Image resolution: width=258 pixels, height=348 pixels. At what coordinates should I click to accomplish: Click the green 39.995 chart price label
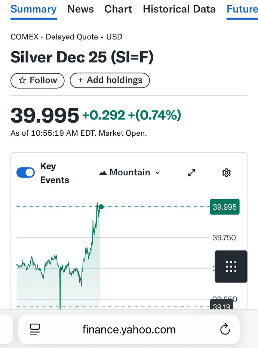coord(225,207)
